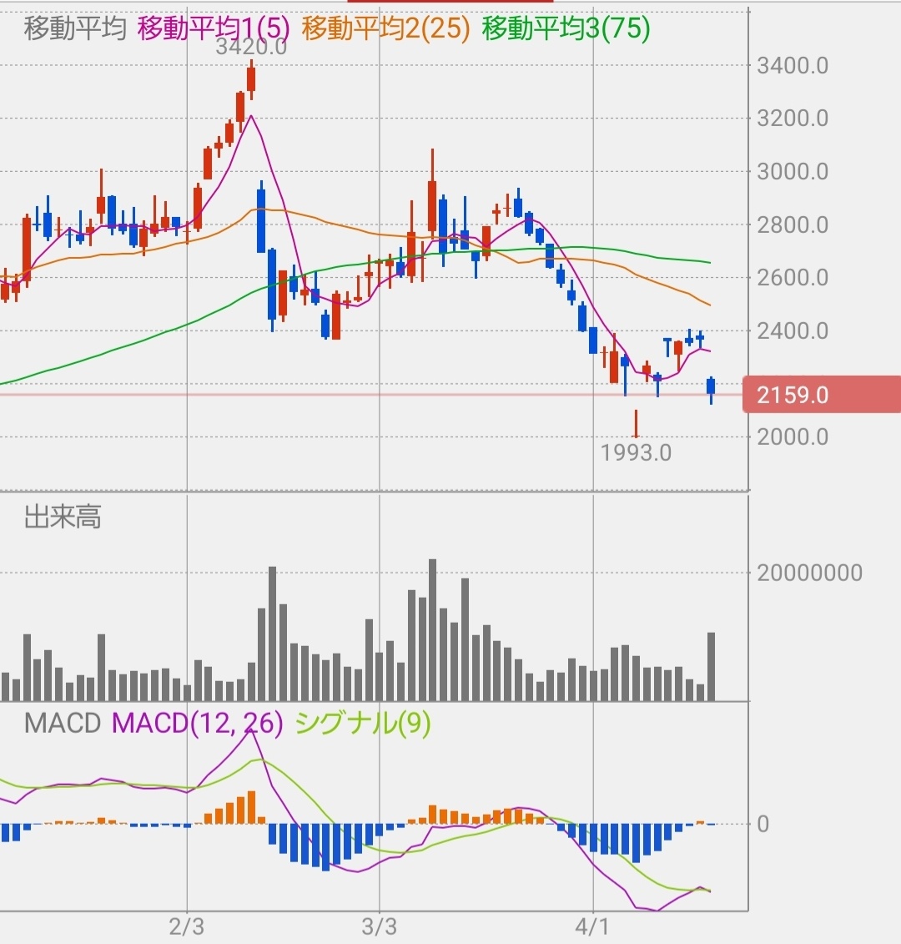Tap the 4/1 date label
The width and height of the screenshot is (901, 944).
click(593, 926)
